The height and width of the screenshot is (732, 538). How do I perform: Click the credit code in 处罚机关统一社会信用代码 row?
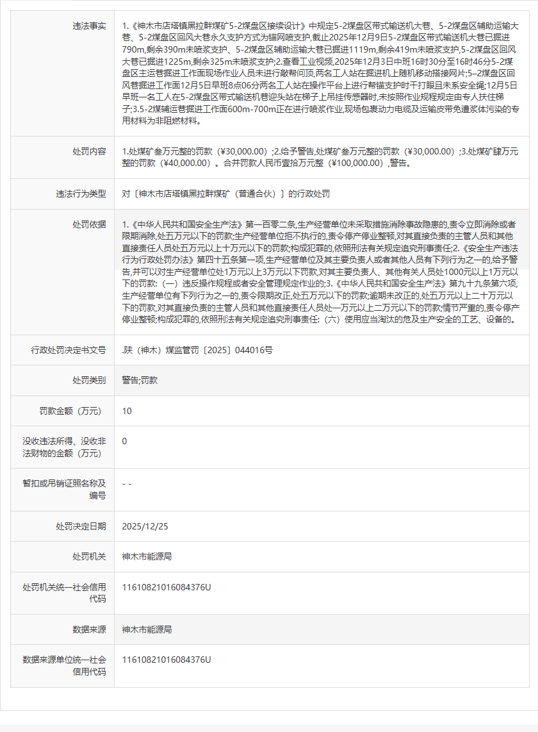pos(167,587)
